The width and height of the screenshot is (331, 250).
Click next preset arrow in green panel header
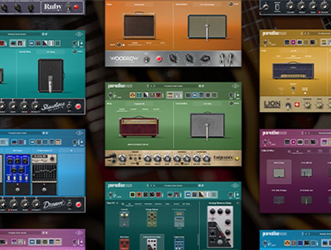click(x=154, y=86)
